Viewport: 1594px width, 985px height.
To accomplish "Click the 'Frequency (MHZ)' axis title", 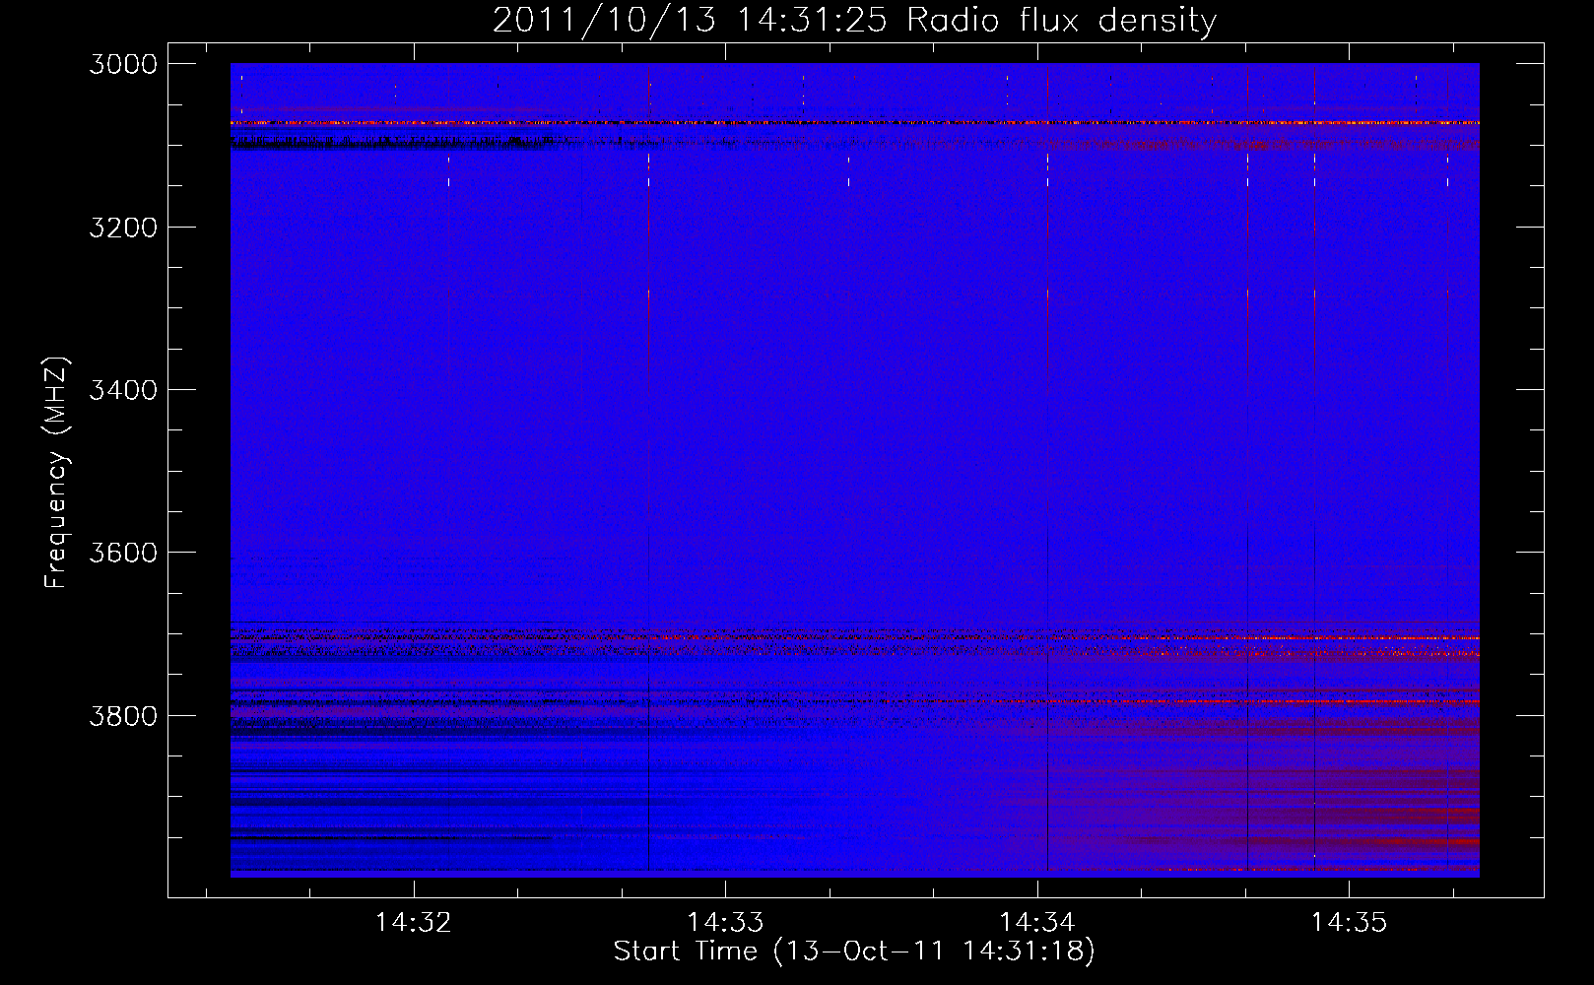I will coord(56,473).
